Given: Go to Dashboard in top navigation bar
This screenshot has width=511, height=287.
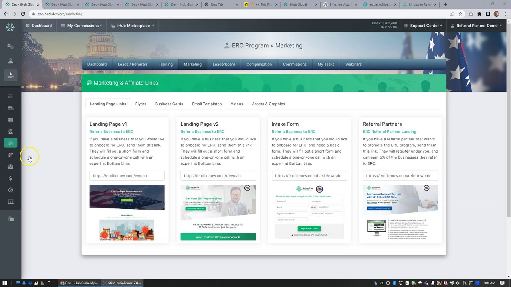Looking at the screenshot, I should click(x=38, y=26).
